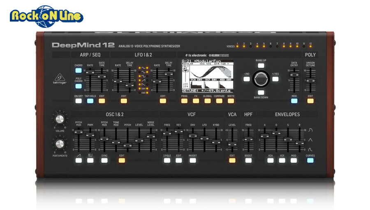Toggle the VCF INVERT button
The image size is (370, 210).
pos(193,161)
